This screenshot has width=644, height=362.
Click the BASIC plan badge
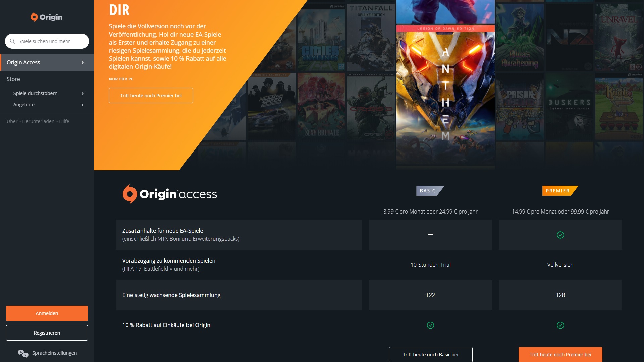[430, 191]
